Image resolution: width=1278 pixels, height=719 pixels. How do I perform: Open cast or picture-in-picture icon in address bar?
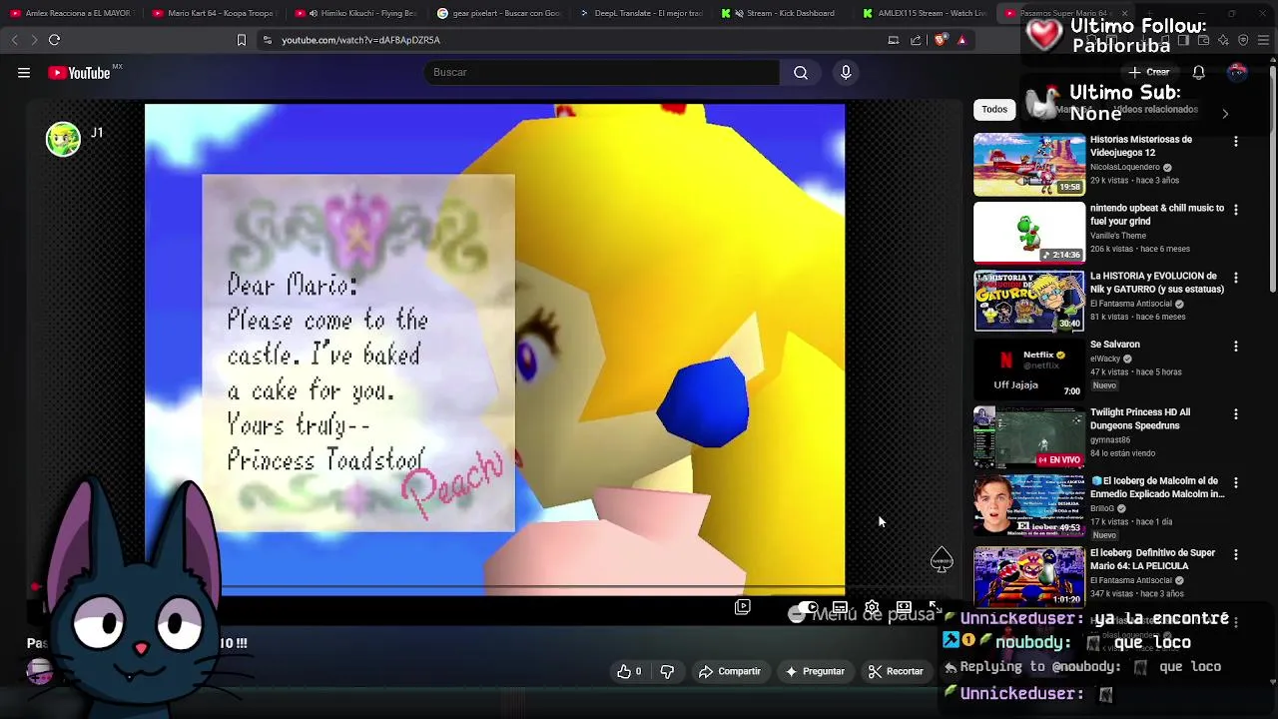pos(894,40)
